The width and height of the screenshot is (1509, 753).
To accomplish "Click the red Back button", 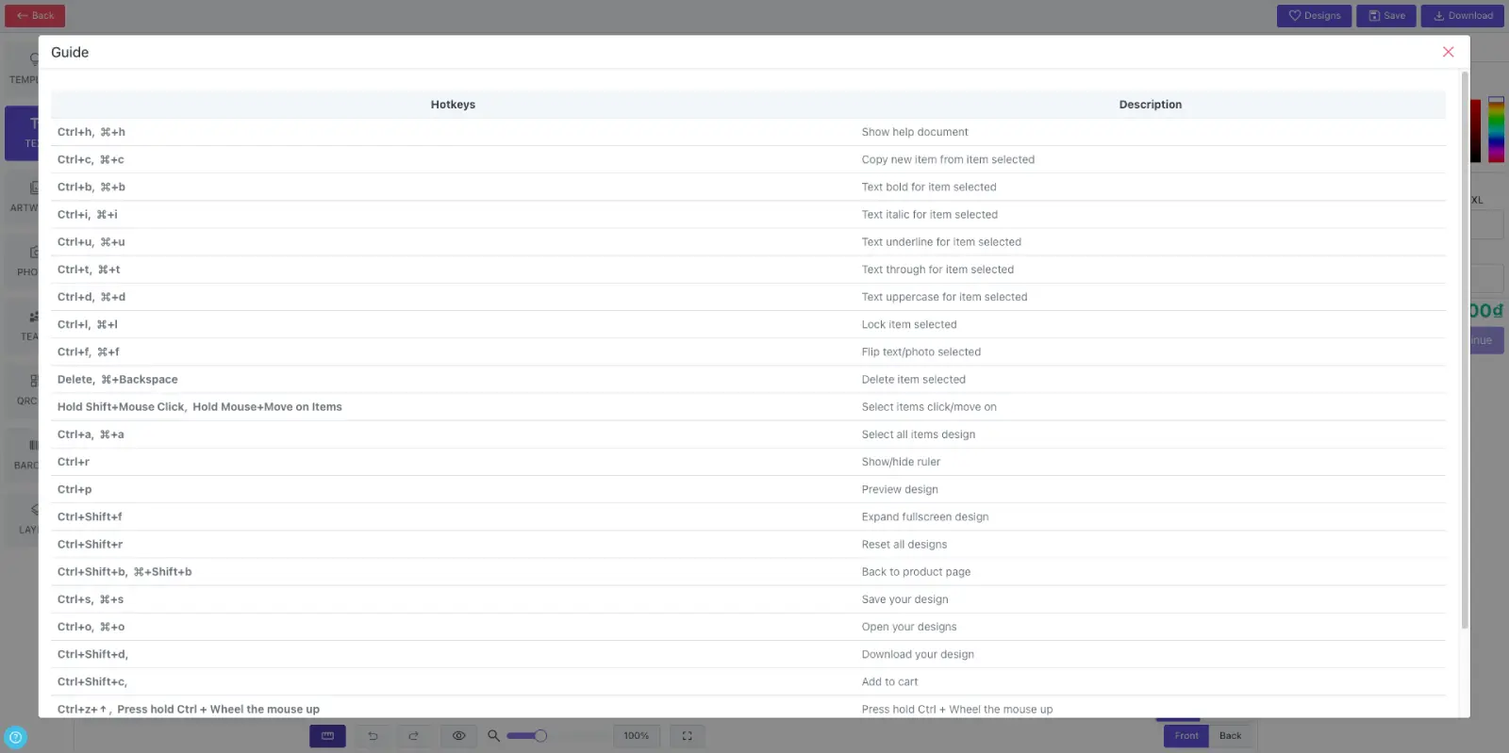I will click(35, 16).
